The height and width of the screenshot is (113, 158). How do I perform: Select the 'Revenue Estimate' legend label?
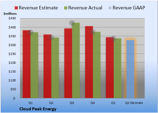pyautogui.click(x=38, y=8)
